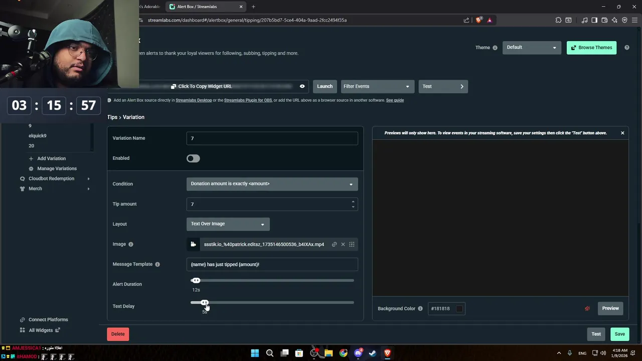This screenshot has width=642, height=361.
Task: Toggle the browser sidebar panel icon
Action: [594, 20]
